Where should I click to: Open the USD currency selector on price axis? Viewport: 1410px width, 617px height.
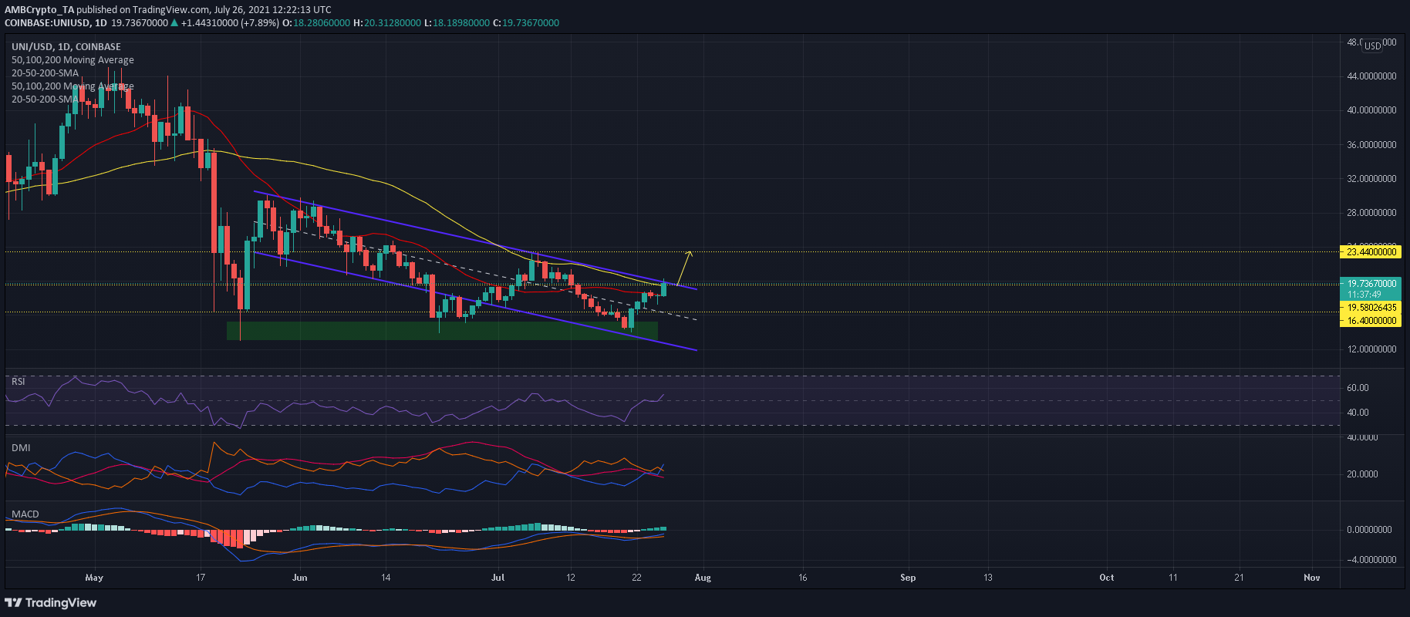1373,46
